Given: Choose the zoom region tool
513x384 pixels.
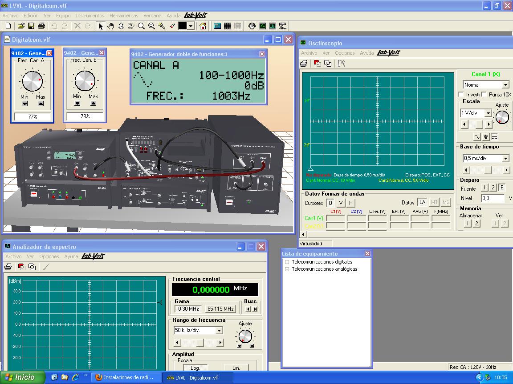Looking at the screenshot, I should (151, 26).
